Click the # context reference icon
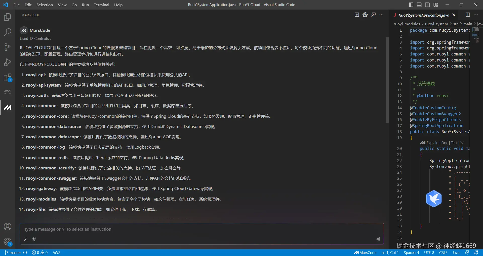 tap(34, 239)
